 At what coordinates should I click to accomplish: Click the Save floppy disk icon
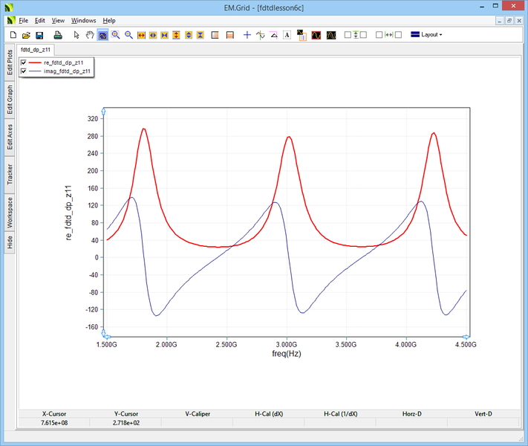pyautogui.click(x=39, y=35)
